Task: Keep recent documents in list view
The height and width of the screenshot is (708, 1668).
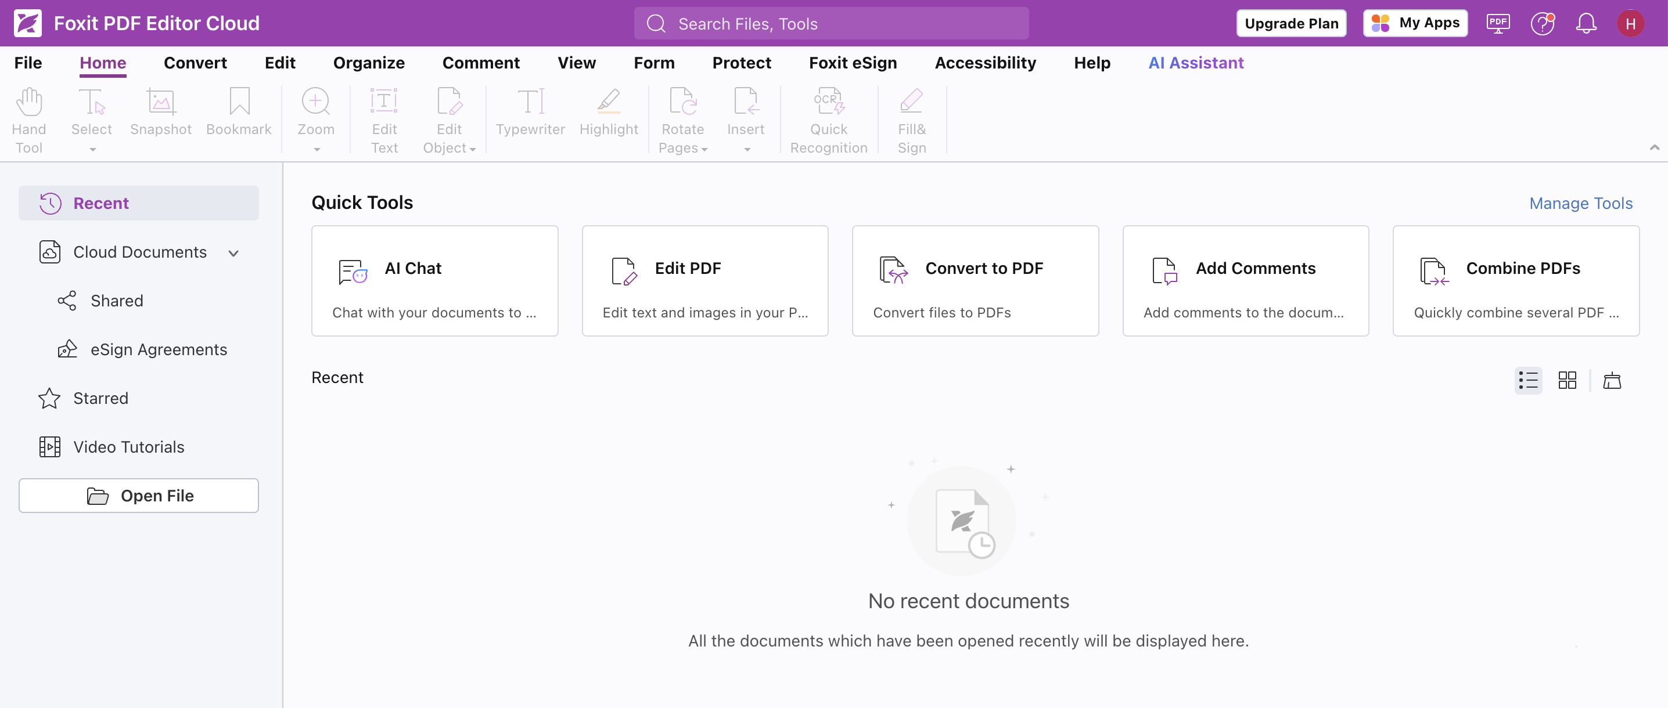Action: (x=1527, y=381)
